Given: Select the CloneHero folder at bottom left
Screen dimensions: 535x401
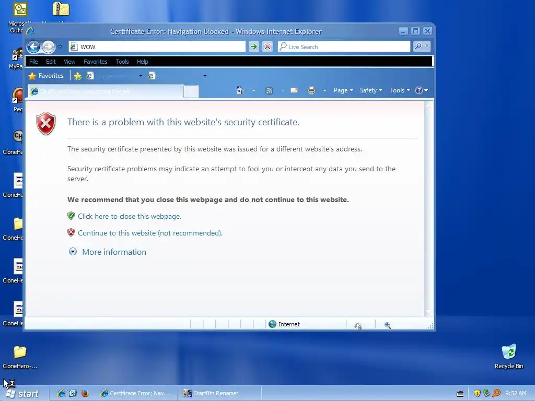Looking at the screenshot, I should pyautogui.click(x=20, y=357).
